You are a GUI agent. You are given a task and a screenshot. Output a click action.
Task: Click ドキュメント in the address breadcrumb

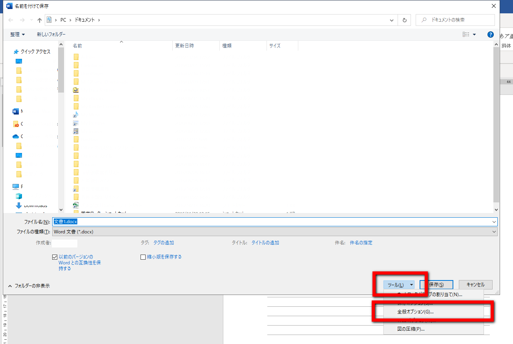(x=86, y=20)
